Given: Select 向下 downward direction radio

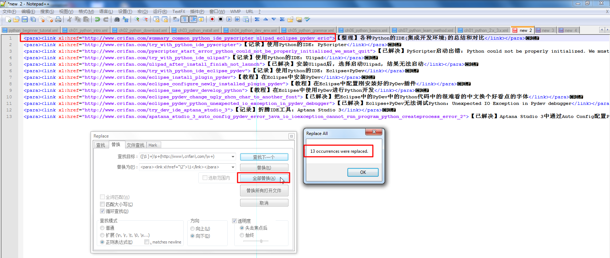Looking at the screenshot, I should pos(192,236).
